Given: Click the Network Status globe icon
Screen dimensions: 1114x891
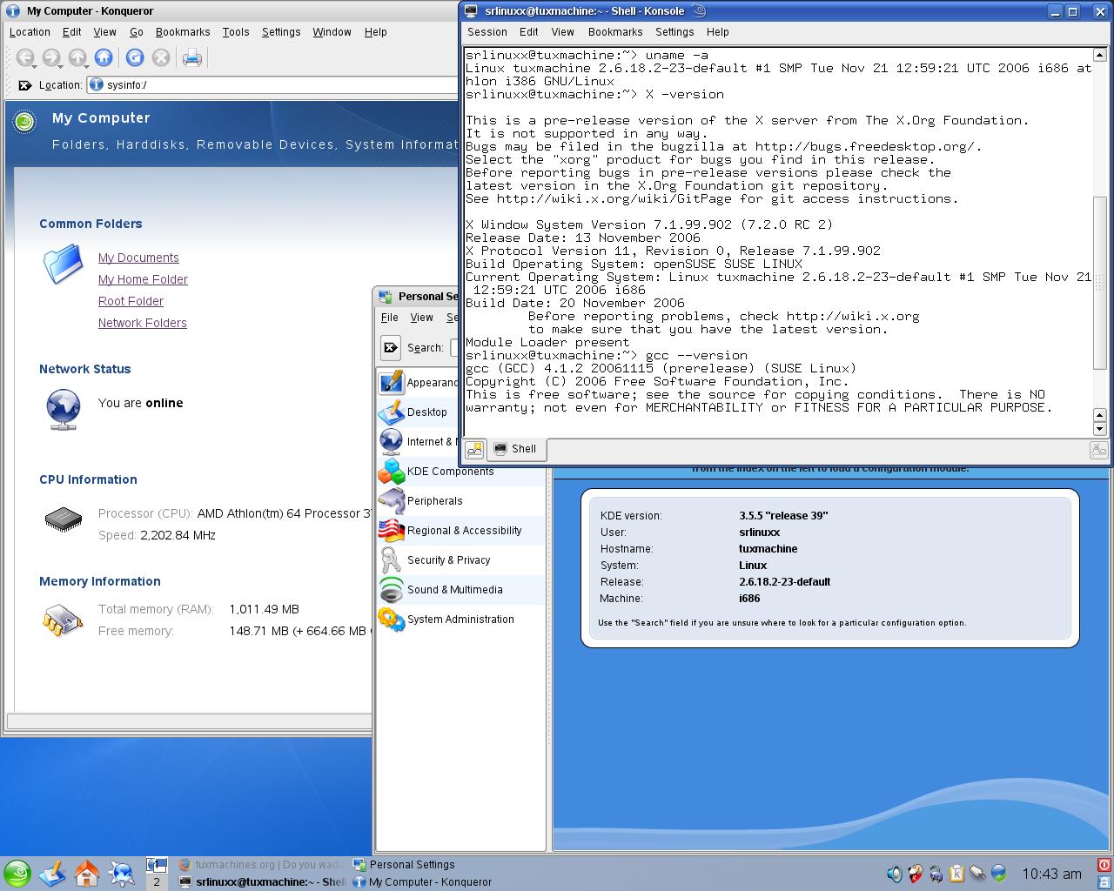Looking at the screenshot, I should (64, 409).
